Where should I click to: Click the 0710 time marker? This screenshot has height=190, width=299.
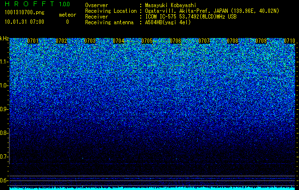click(x=289, y=41)
